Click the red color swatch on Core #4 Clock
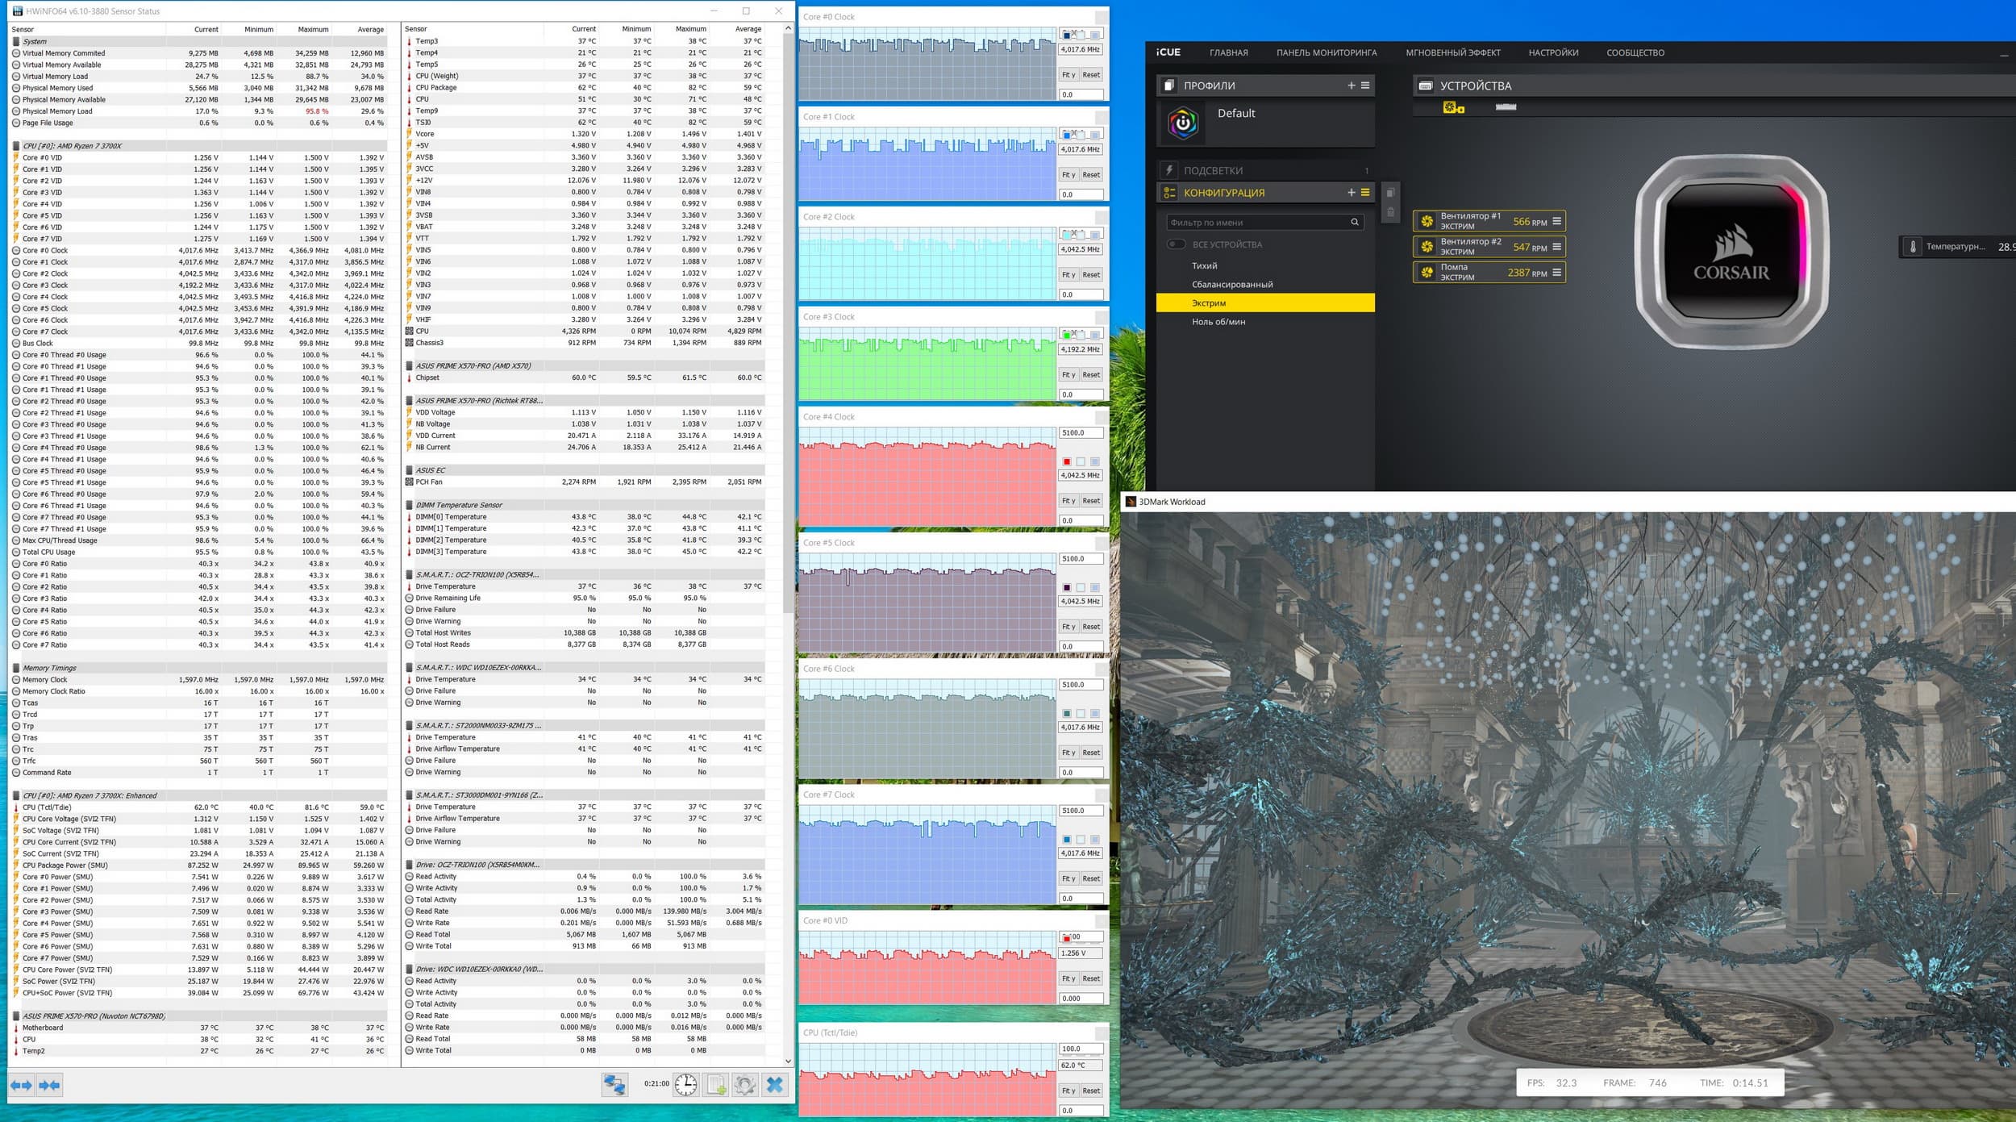This screenshot has width=2016, height=1122. pos(1067,462)
